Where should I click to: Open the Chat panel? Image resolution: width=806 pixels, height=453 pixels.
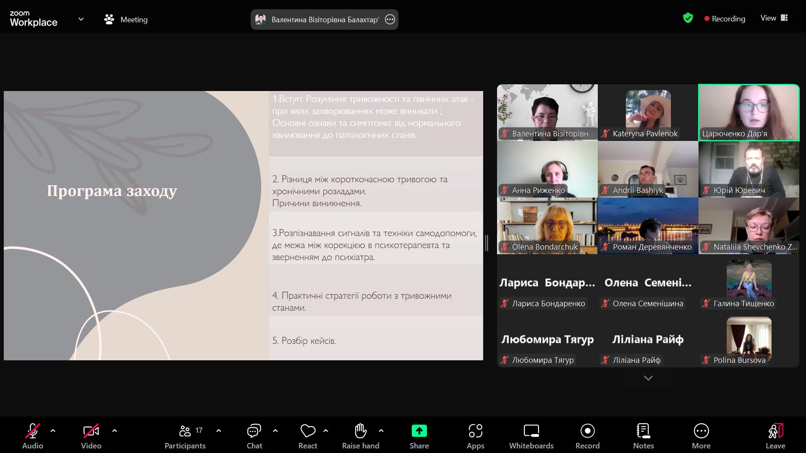[254, 436]
